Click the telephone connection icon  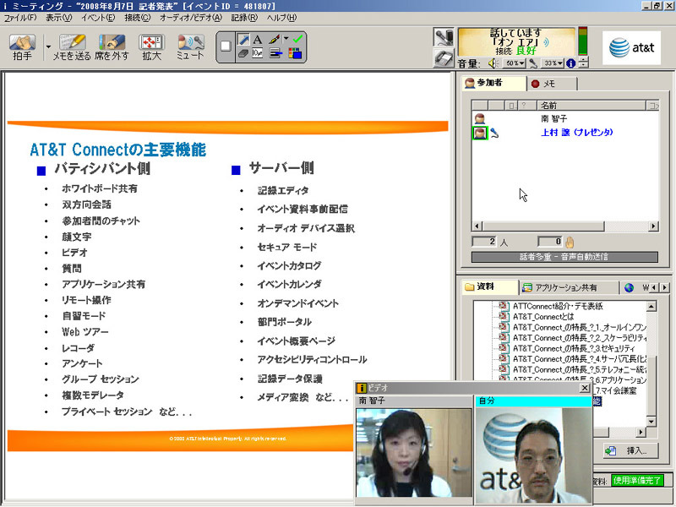click(x=444, y=57)
